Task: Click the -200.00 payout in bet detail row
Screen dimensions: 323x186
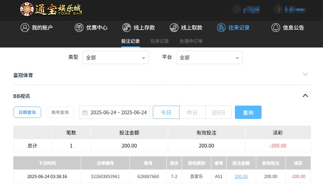Action: pos(298,176)
